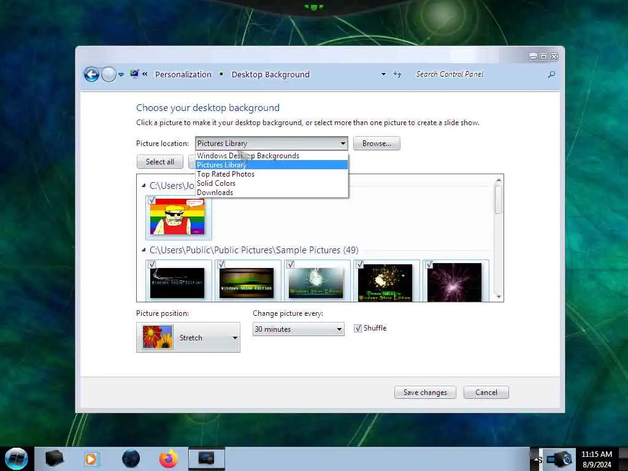Launch the media player taskbar icon
628x471 pixels.
pos(92,459)
